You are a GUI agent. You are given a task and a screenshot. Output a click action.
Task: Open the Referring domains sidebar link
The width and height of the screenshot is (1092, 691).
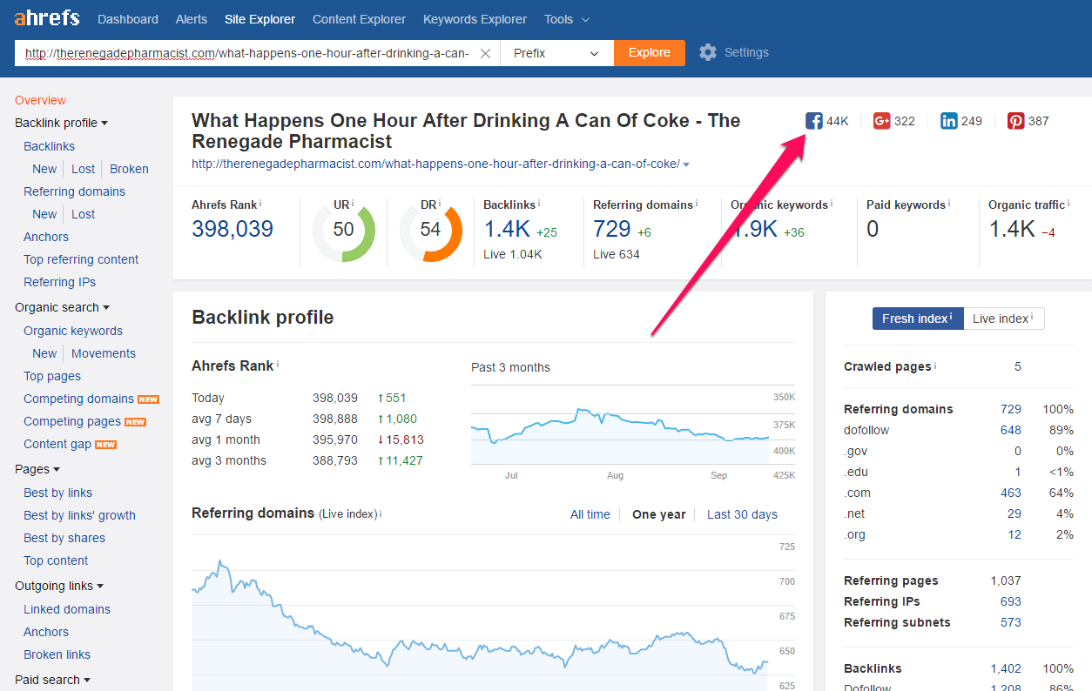pyautogui.click(x=74, y=191)
